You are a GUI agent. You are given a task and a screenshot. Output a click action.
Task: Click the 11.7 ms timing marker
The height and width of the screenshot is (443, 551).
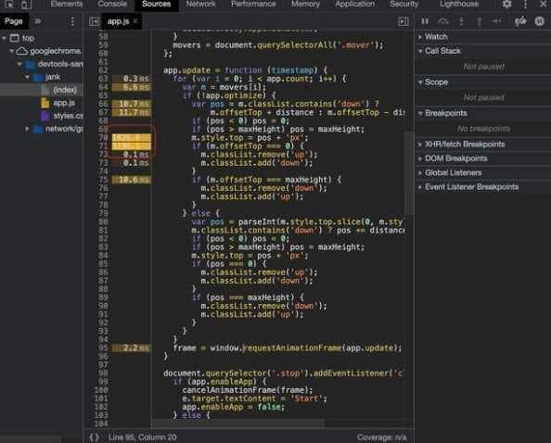pos(132,112)
